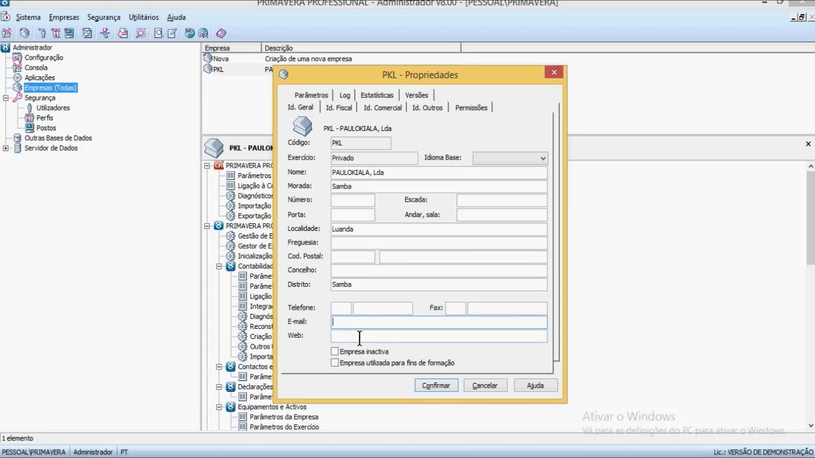Collapse the first PRIMAVERA node with red icon
Viewport: 815px width, 458px height.
pos(207,165)
